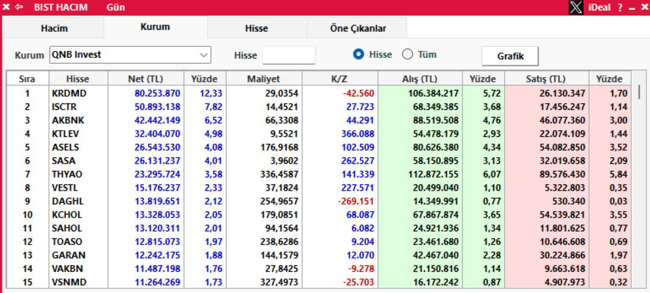Click net value 50.893.138
Viewport: 650px width, 293px height.
[158, 107]
